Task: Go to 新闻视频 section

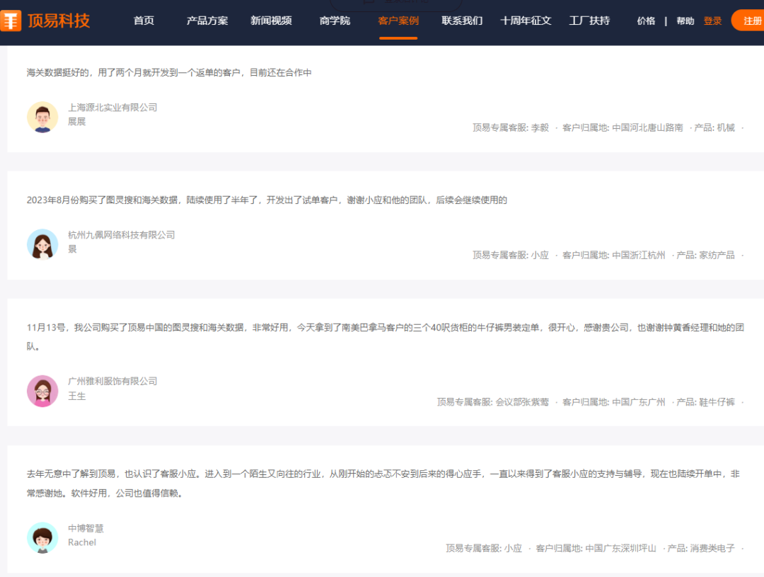Action: [271, 21]
